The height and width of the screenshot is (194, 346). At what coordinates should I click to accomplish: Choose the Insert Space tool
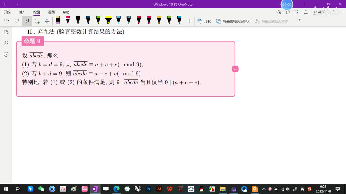(x=47, y=21)
